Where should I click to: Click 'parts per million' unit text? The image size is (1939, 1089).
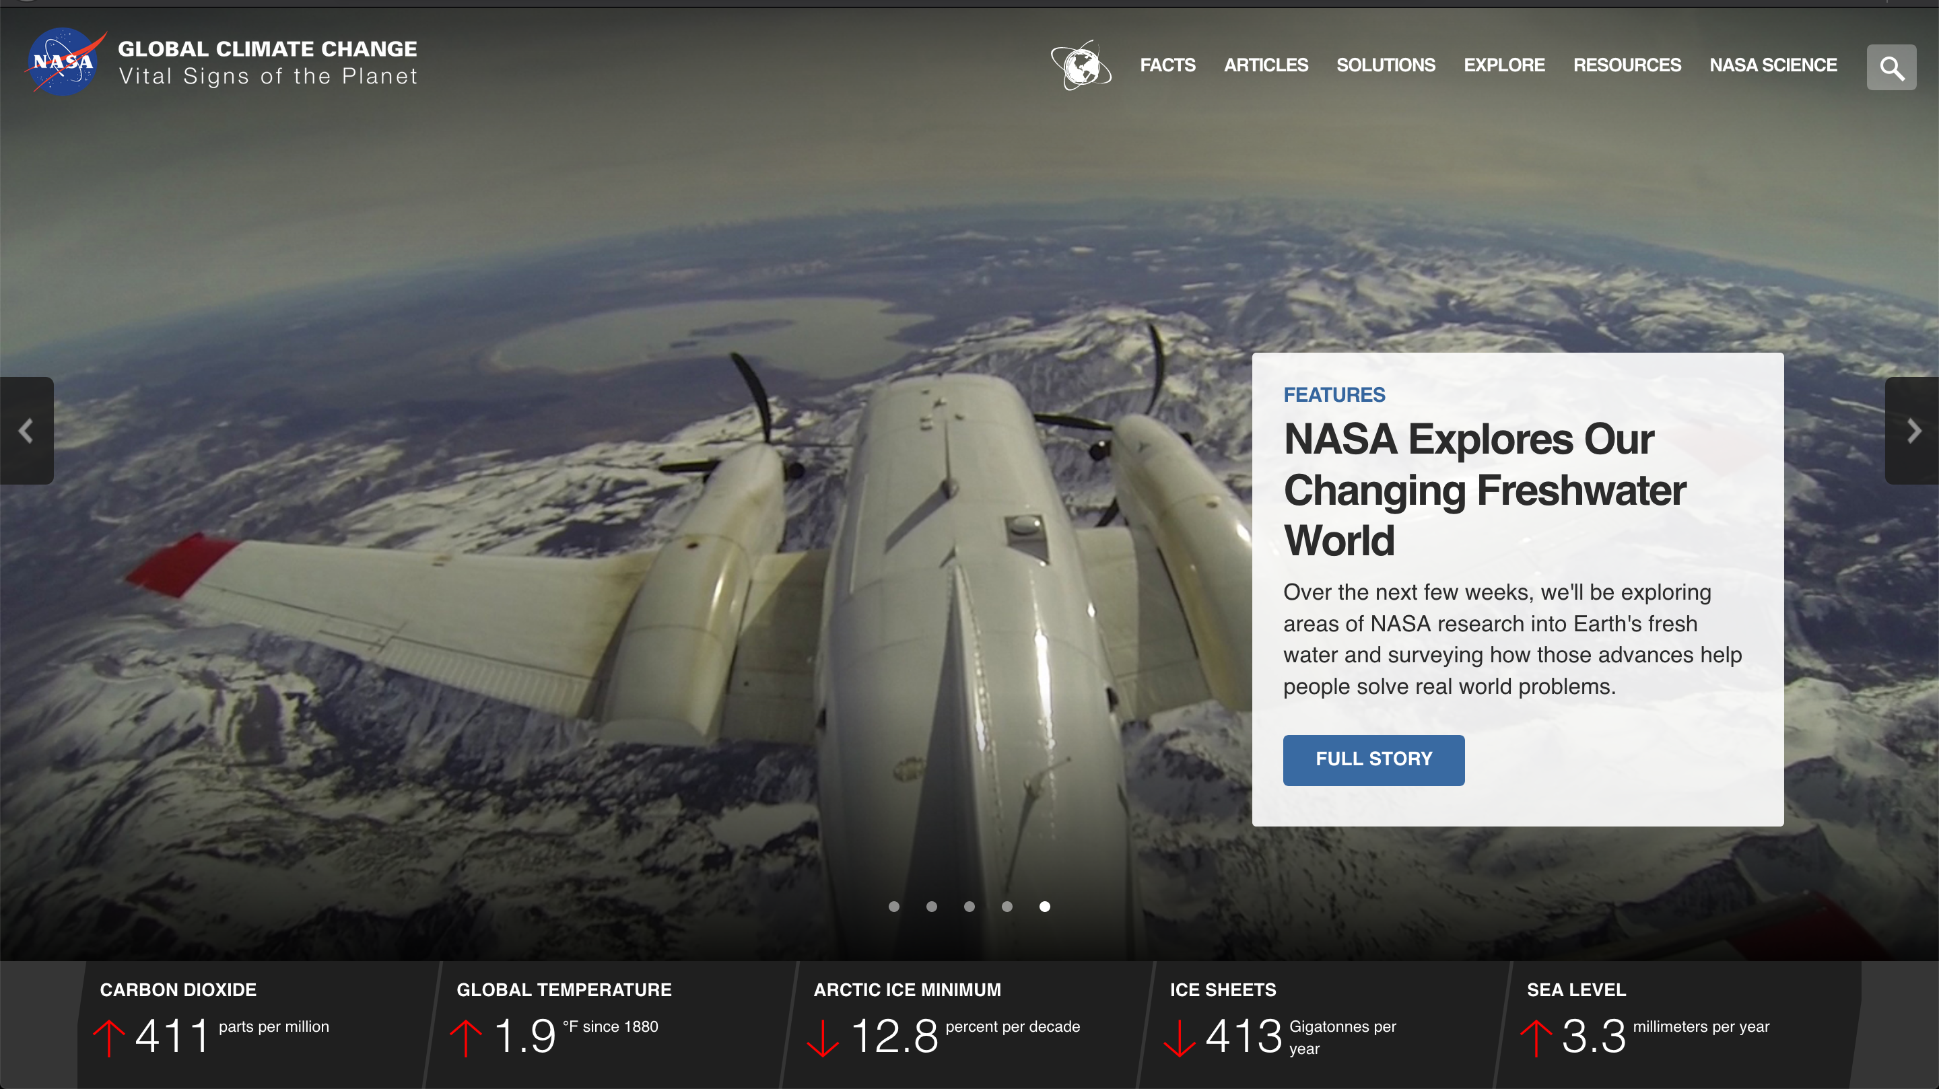[x=274, y=1026]
